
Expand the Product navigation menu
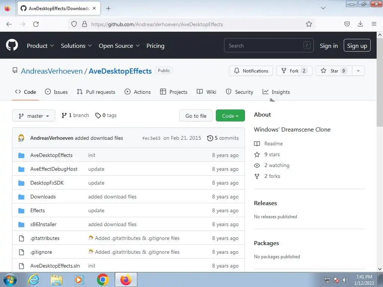(40, 46)
